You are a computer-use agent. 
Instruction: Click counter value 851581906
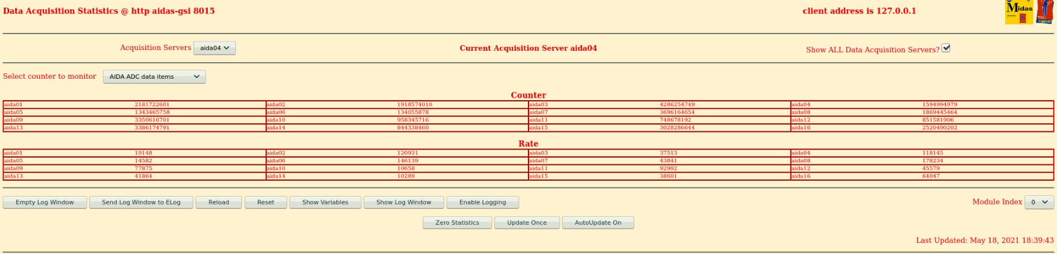click(x=938, y=120)
